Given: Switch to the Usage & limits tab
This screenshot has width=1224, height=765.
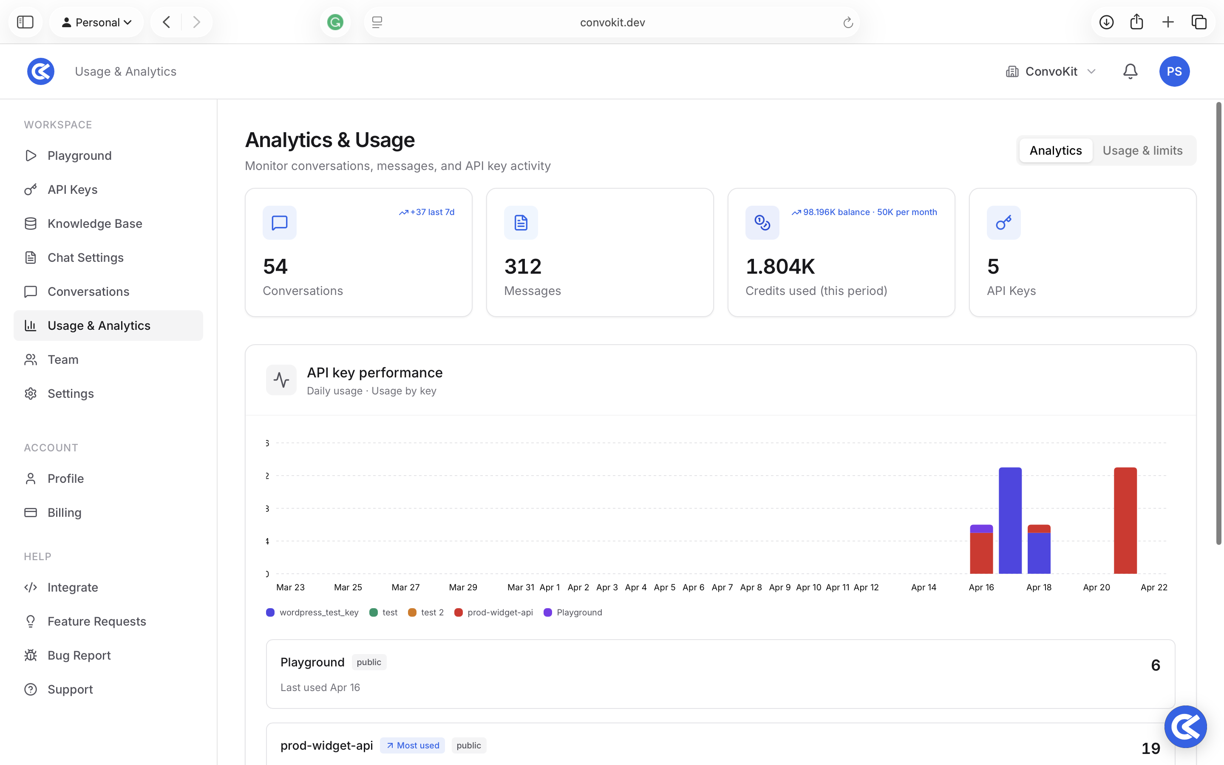Looking at the screenshot, I should coord(1142,150).
